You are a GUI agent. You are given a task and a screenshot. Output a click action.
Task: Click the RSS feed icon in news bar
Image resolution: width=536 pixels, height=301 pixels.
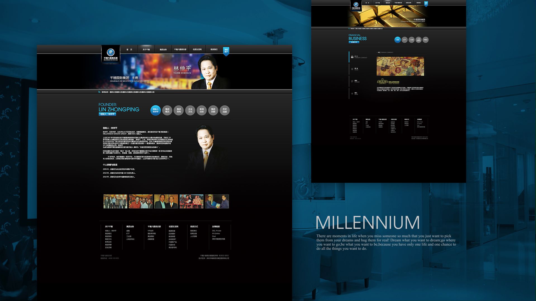pyautogui.click(x=99, y=92)
